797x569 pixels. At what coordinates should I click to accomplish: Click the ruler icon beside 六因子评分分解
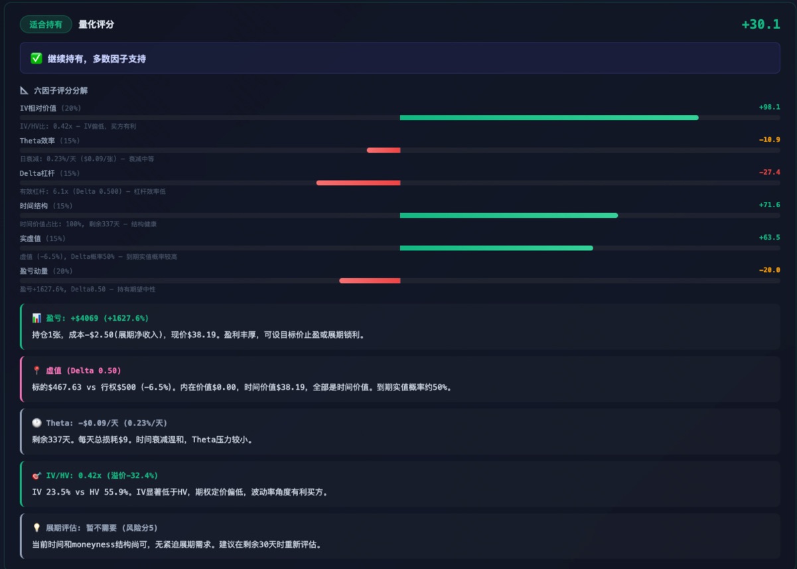[x=25, y=90]
